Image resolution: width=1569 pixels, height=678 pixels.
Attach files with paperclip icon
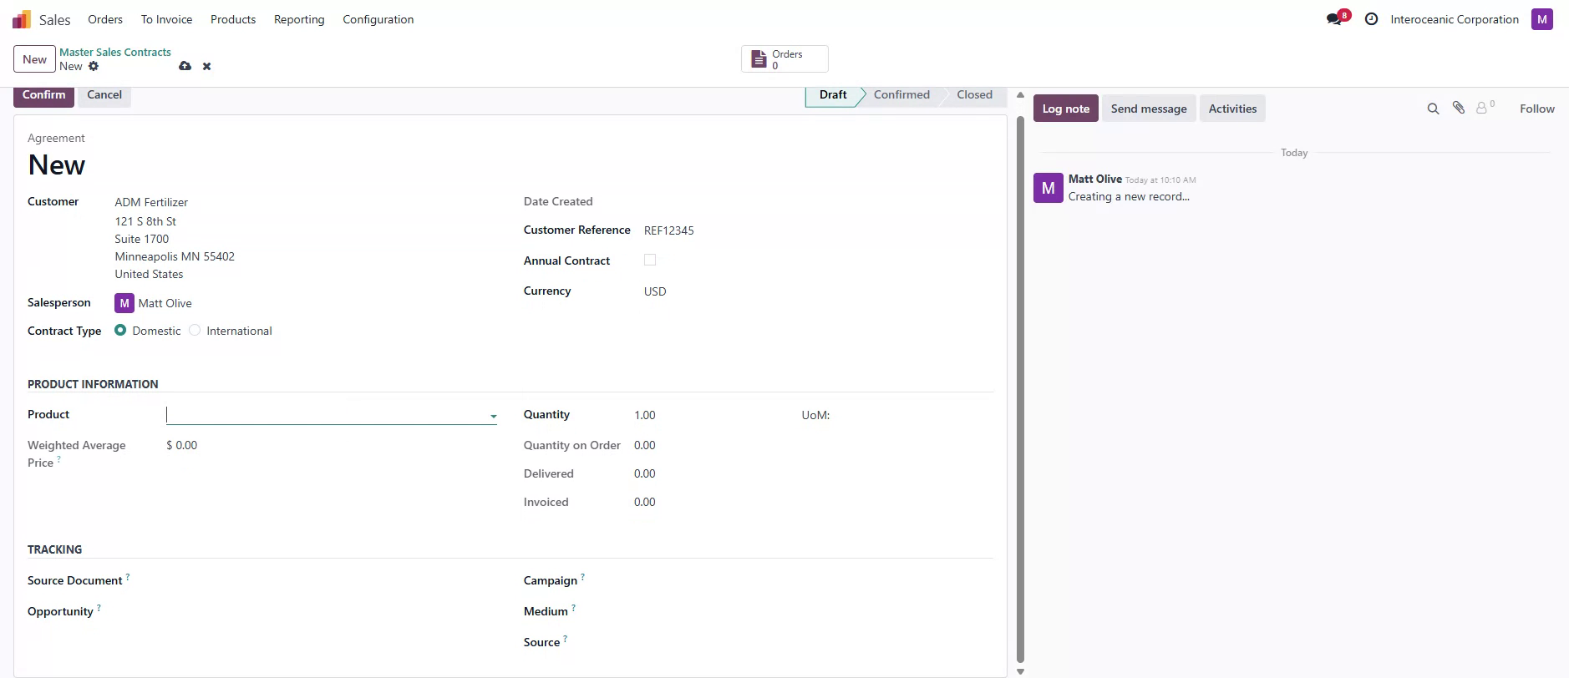[1459, 108]
